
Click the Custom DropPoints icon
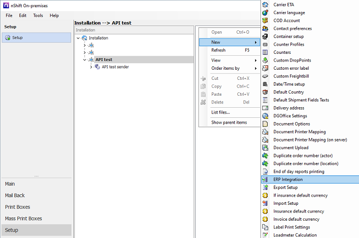[265, 60]
